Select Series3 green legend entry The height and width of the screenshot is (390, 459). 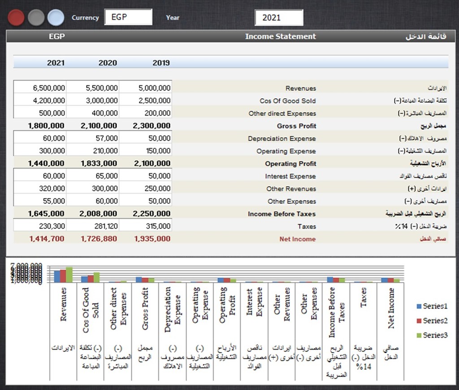coord(432,335)
